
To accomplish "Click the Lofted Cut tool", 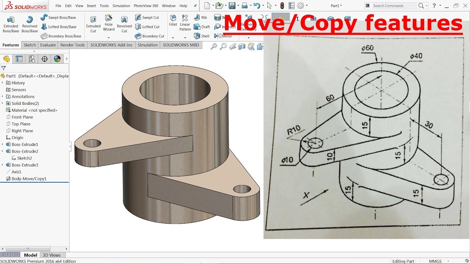I will point(147,27).
